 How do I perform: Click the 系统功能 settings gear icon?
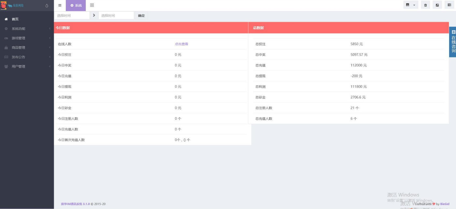point(6,29)
